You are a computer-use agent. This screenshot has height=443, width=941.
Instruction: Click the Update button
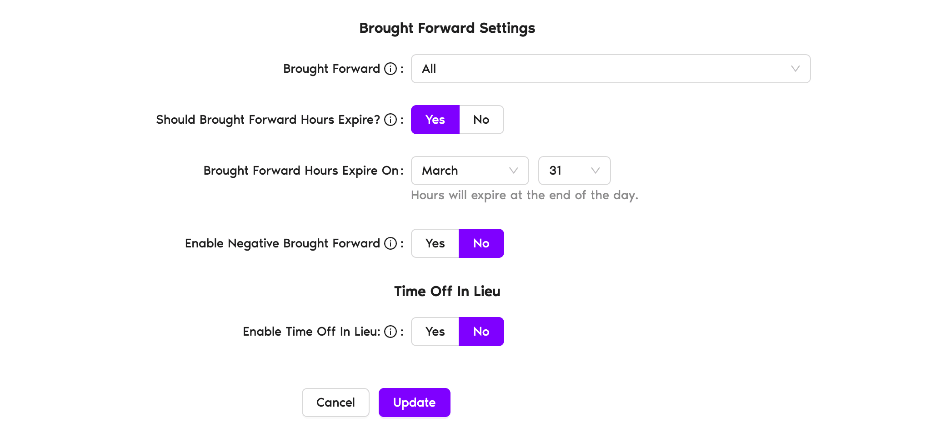point(414,403)
